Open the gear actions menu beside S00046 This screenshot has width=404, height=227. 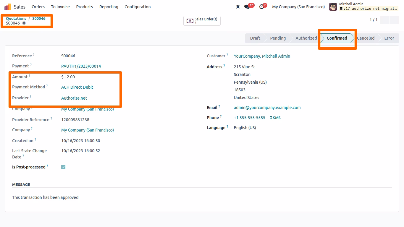(24, 23)
